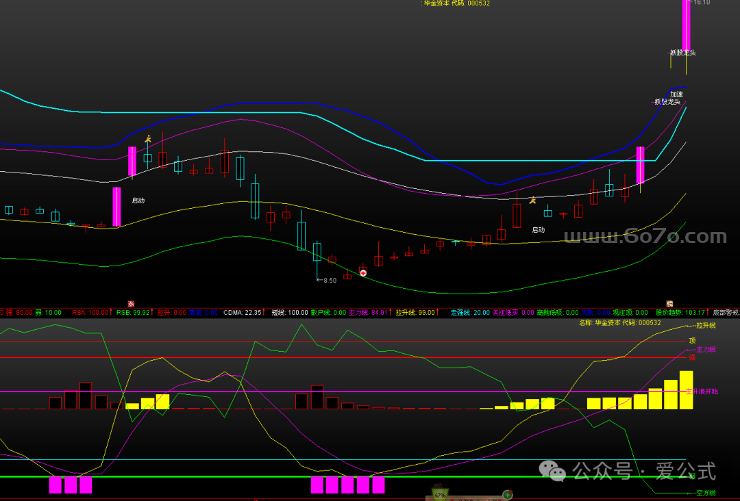Select the RSA: 100.00 indicator reading

(x=91, y=313)
